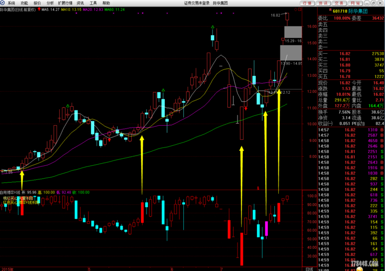Screen dimensions: 385x271
Task: Click the MA60: 11.24 label
Action: coord(114,10)
